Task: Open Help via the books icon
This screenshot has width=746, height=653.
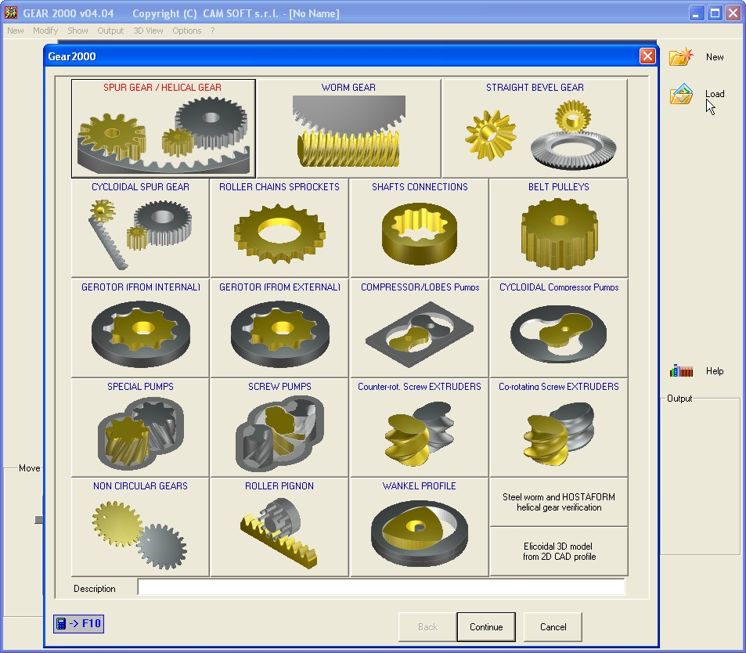Action: (x=681, y=371)
